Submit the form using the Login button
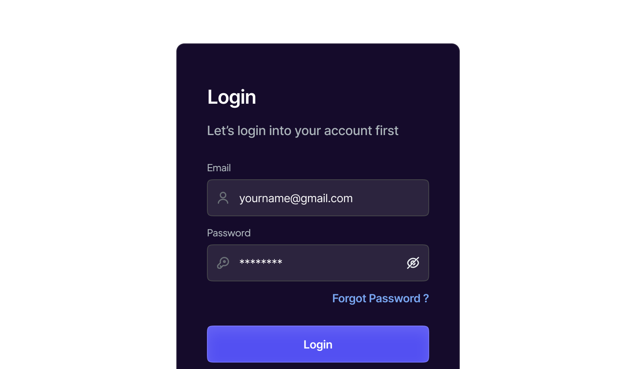 (x=318, y=344)
